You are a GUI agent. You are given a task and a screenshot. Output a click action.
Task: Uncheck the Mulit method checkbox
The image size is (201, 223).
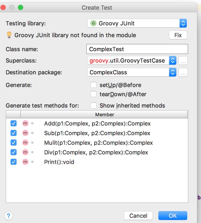[x=14, y=143]
